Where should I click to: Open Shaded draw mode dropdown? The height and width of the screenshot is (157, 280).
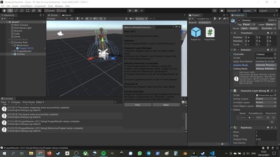(57, 18)
